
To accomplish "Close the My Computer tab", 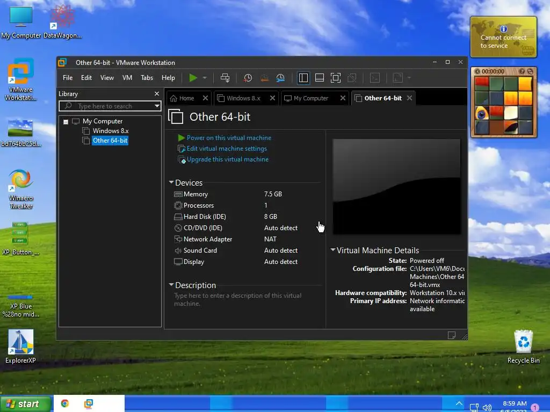I will tap(343, 98).
